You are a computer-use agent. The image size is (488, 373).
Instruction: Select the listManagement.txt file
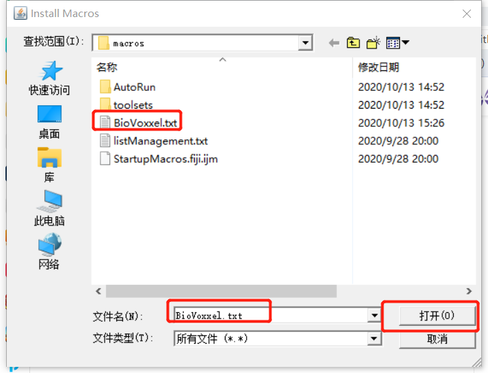(x=154, y=141)
